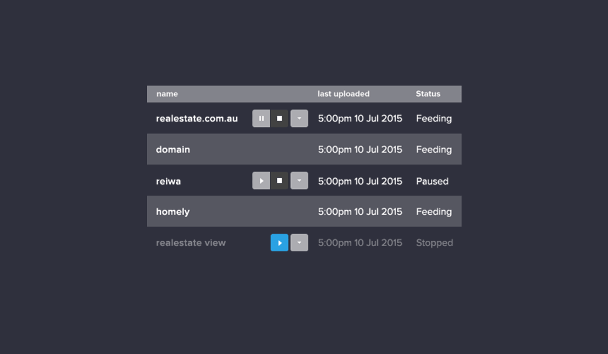Select the homely row name
This screenshot has height=354, width=608.
pyautogui.click(x=173, y=212)
